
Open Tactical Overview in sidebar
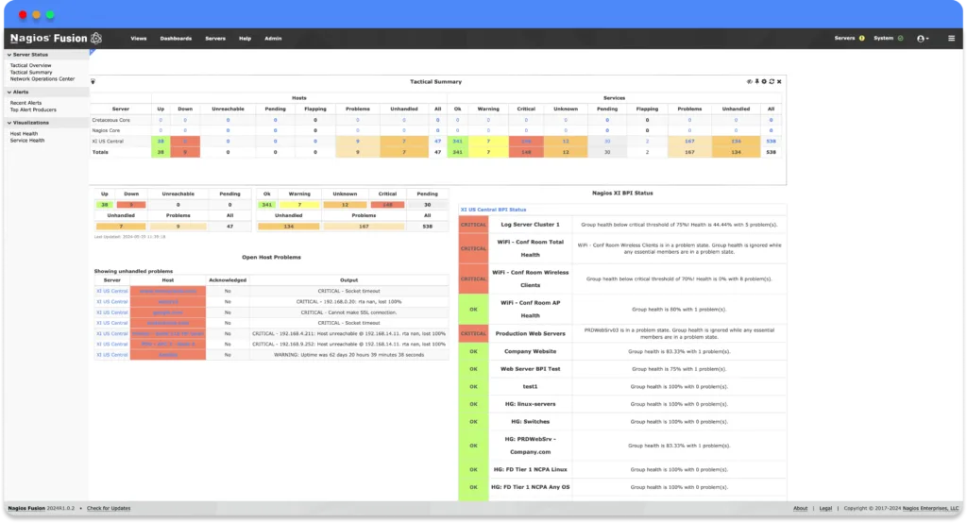31,65
